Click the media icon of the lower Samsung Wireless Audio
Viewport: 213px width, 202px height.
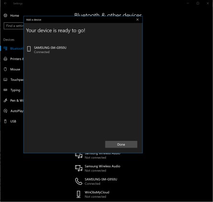[78, 168]
